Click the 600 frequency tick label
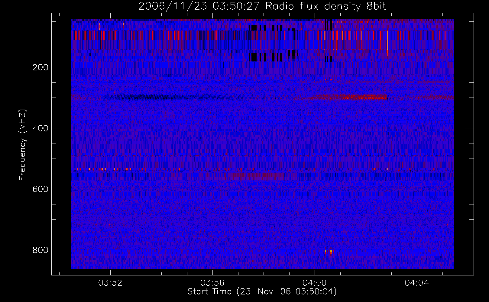 click(x=40, y=189)
